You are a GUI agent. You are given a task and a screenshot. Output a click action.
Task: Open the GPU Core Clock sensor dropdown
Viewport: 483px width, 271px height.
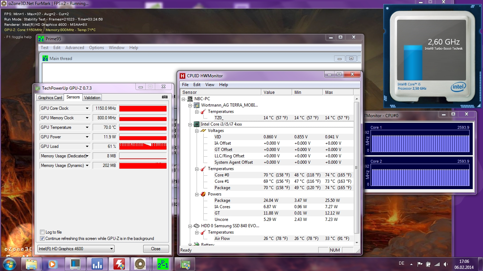pyautogui.click(x=87, y=108)
